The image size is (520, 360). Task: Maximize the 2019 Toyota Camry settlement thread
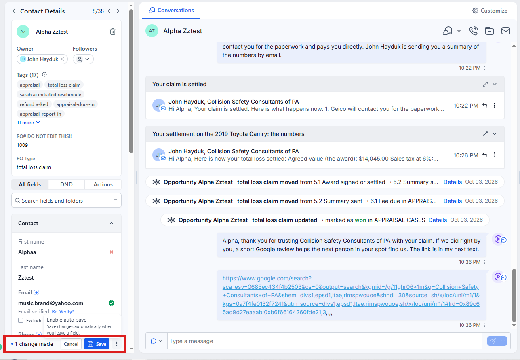(485, 134)
